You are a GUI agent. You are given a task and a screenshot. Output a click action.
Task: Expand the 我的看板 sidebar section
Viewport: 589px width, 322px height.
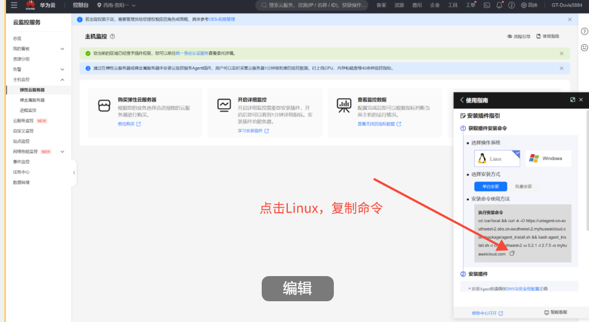[x=62, y=49]
